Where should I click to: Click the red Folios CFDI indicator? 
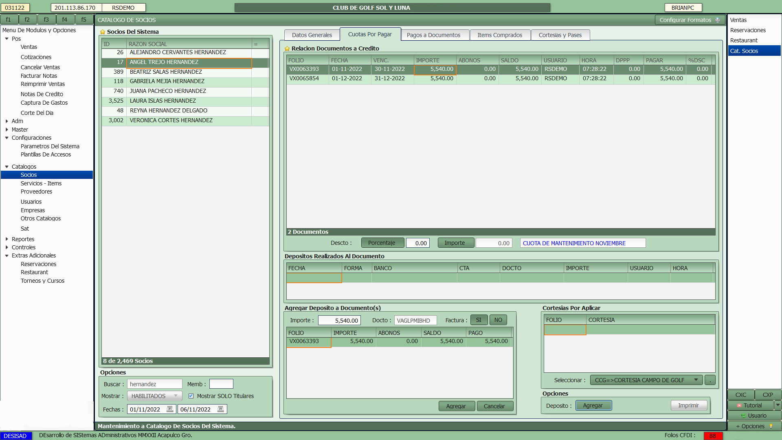coord(712,436)
